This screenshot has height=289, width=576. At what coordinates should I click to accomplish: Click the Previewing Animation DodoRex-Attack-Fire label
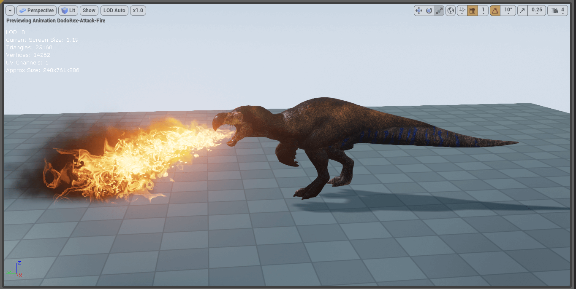point(56,20)
